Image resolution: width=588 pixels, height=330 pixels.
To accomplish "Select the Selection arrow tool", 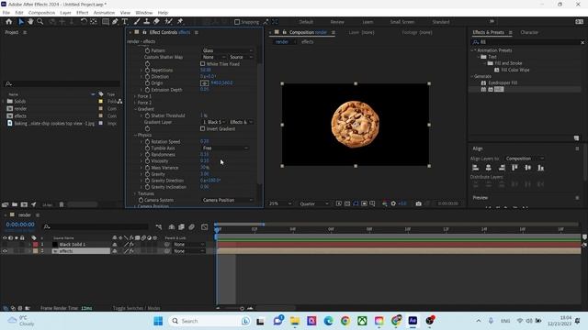I will pos(21,22).
